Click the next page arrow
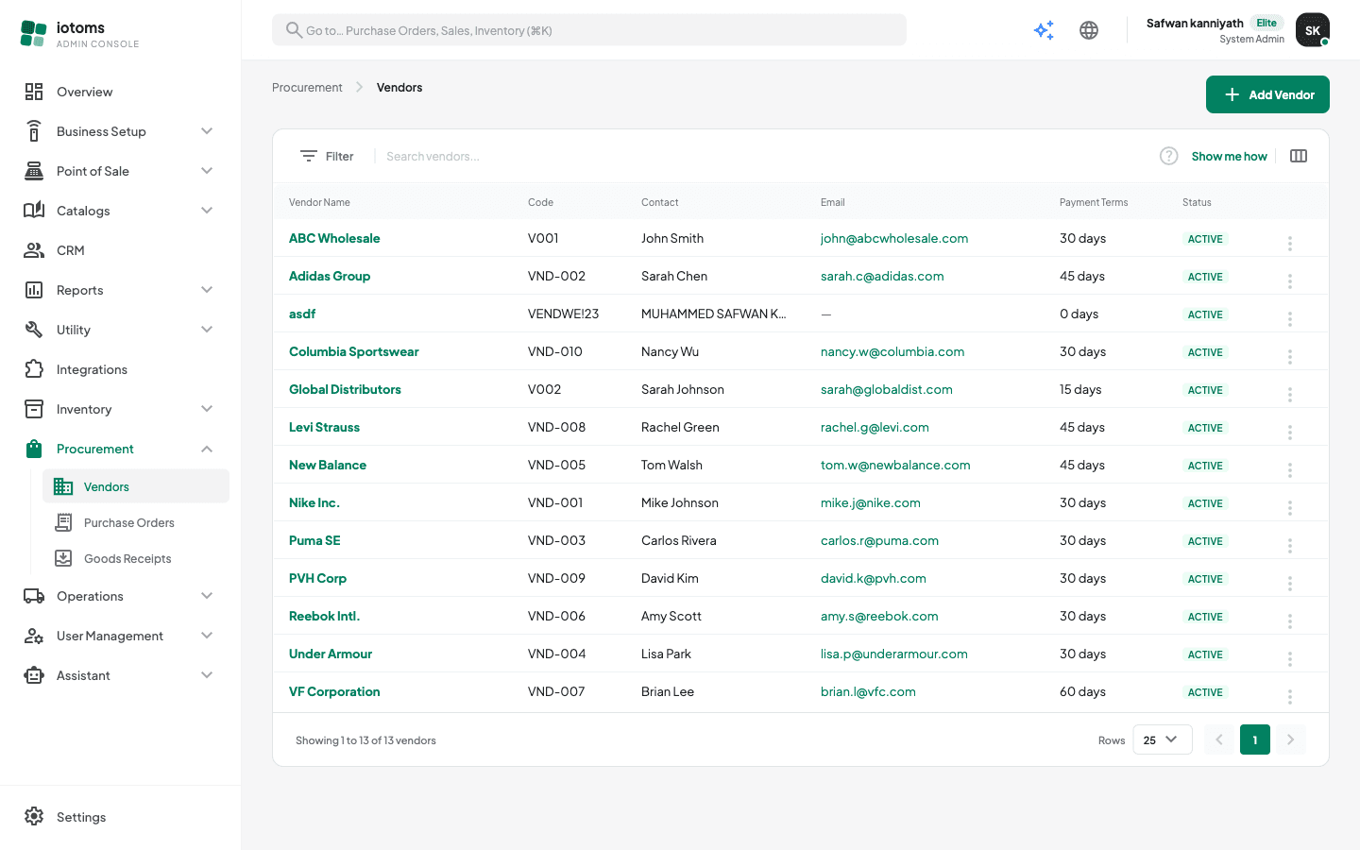The height and width of the screenshot is (850, 1360). coord(1291,739)
